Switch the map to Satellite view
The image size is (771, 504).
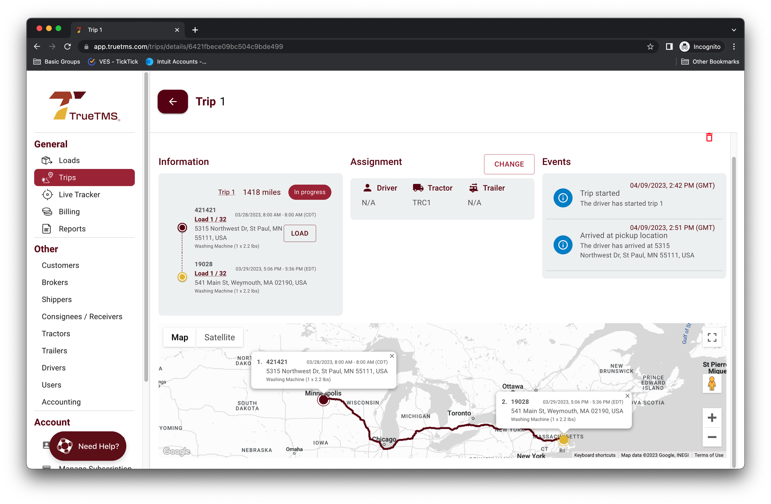pyautogui.click(x=219, y=337)
